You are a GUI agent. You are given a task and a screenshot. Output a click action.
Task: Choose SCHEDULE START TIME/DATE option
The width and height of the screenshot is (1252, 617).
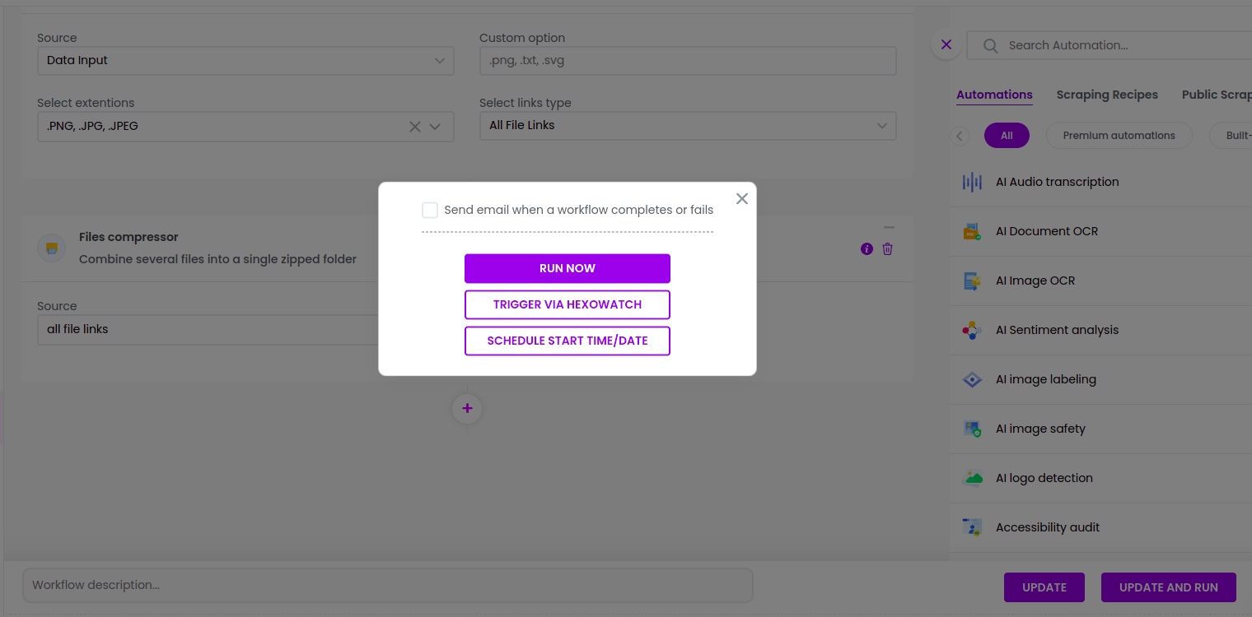[567, 341]
